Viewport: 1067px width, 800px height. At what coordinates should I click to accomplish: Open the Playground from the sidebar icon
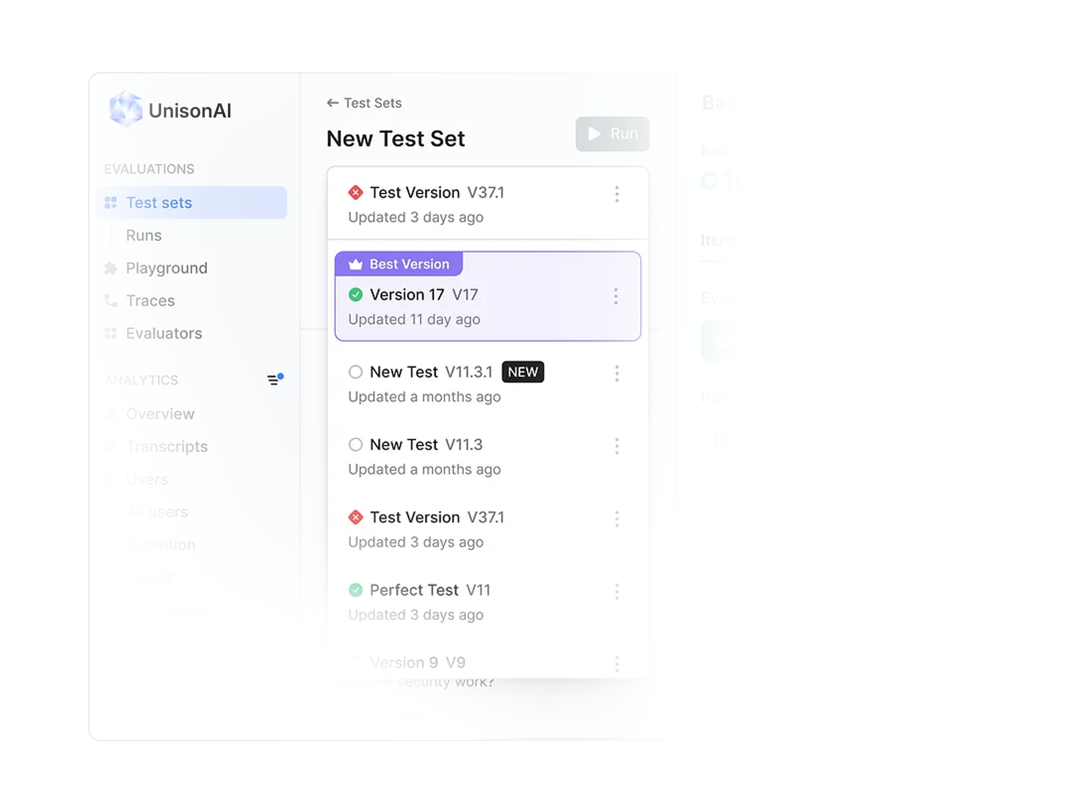(110, 268)
